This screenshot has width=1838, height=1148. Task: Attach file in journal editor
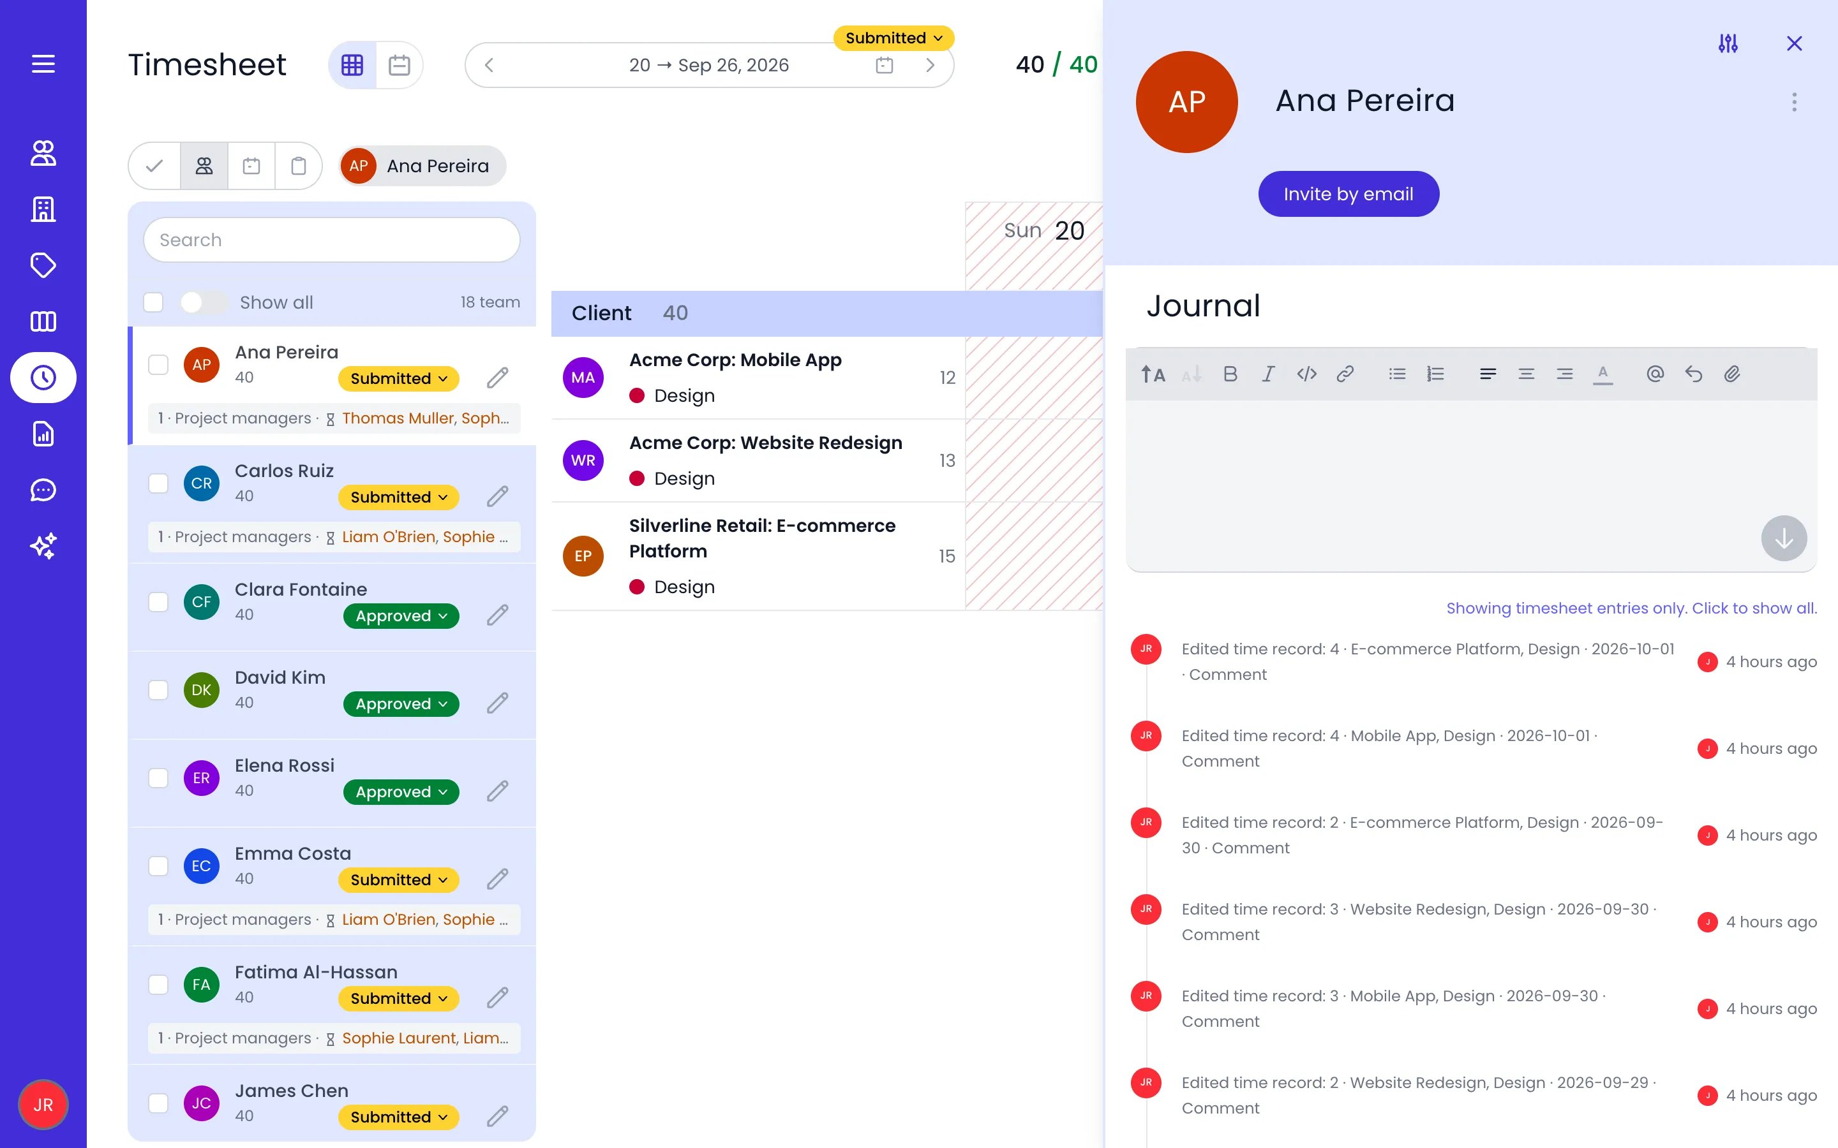point(1731,374)
